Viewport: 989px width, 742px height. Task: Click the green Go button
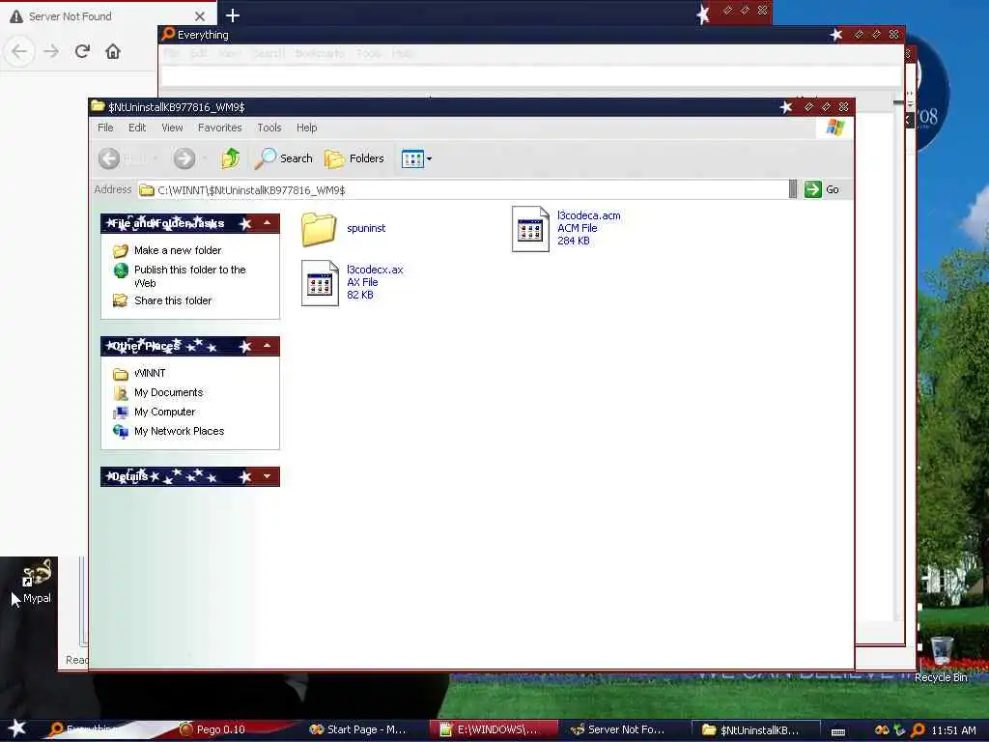(x=822, y=189)
